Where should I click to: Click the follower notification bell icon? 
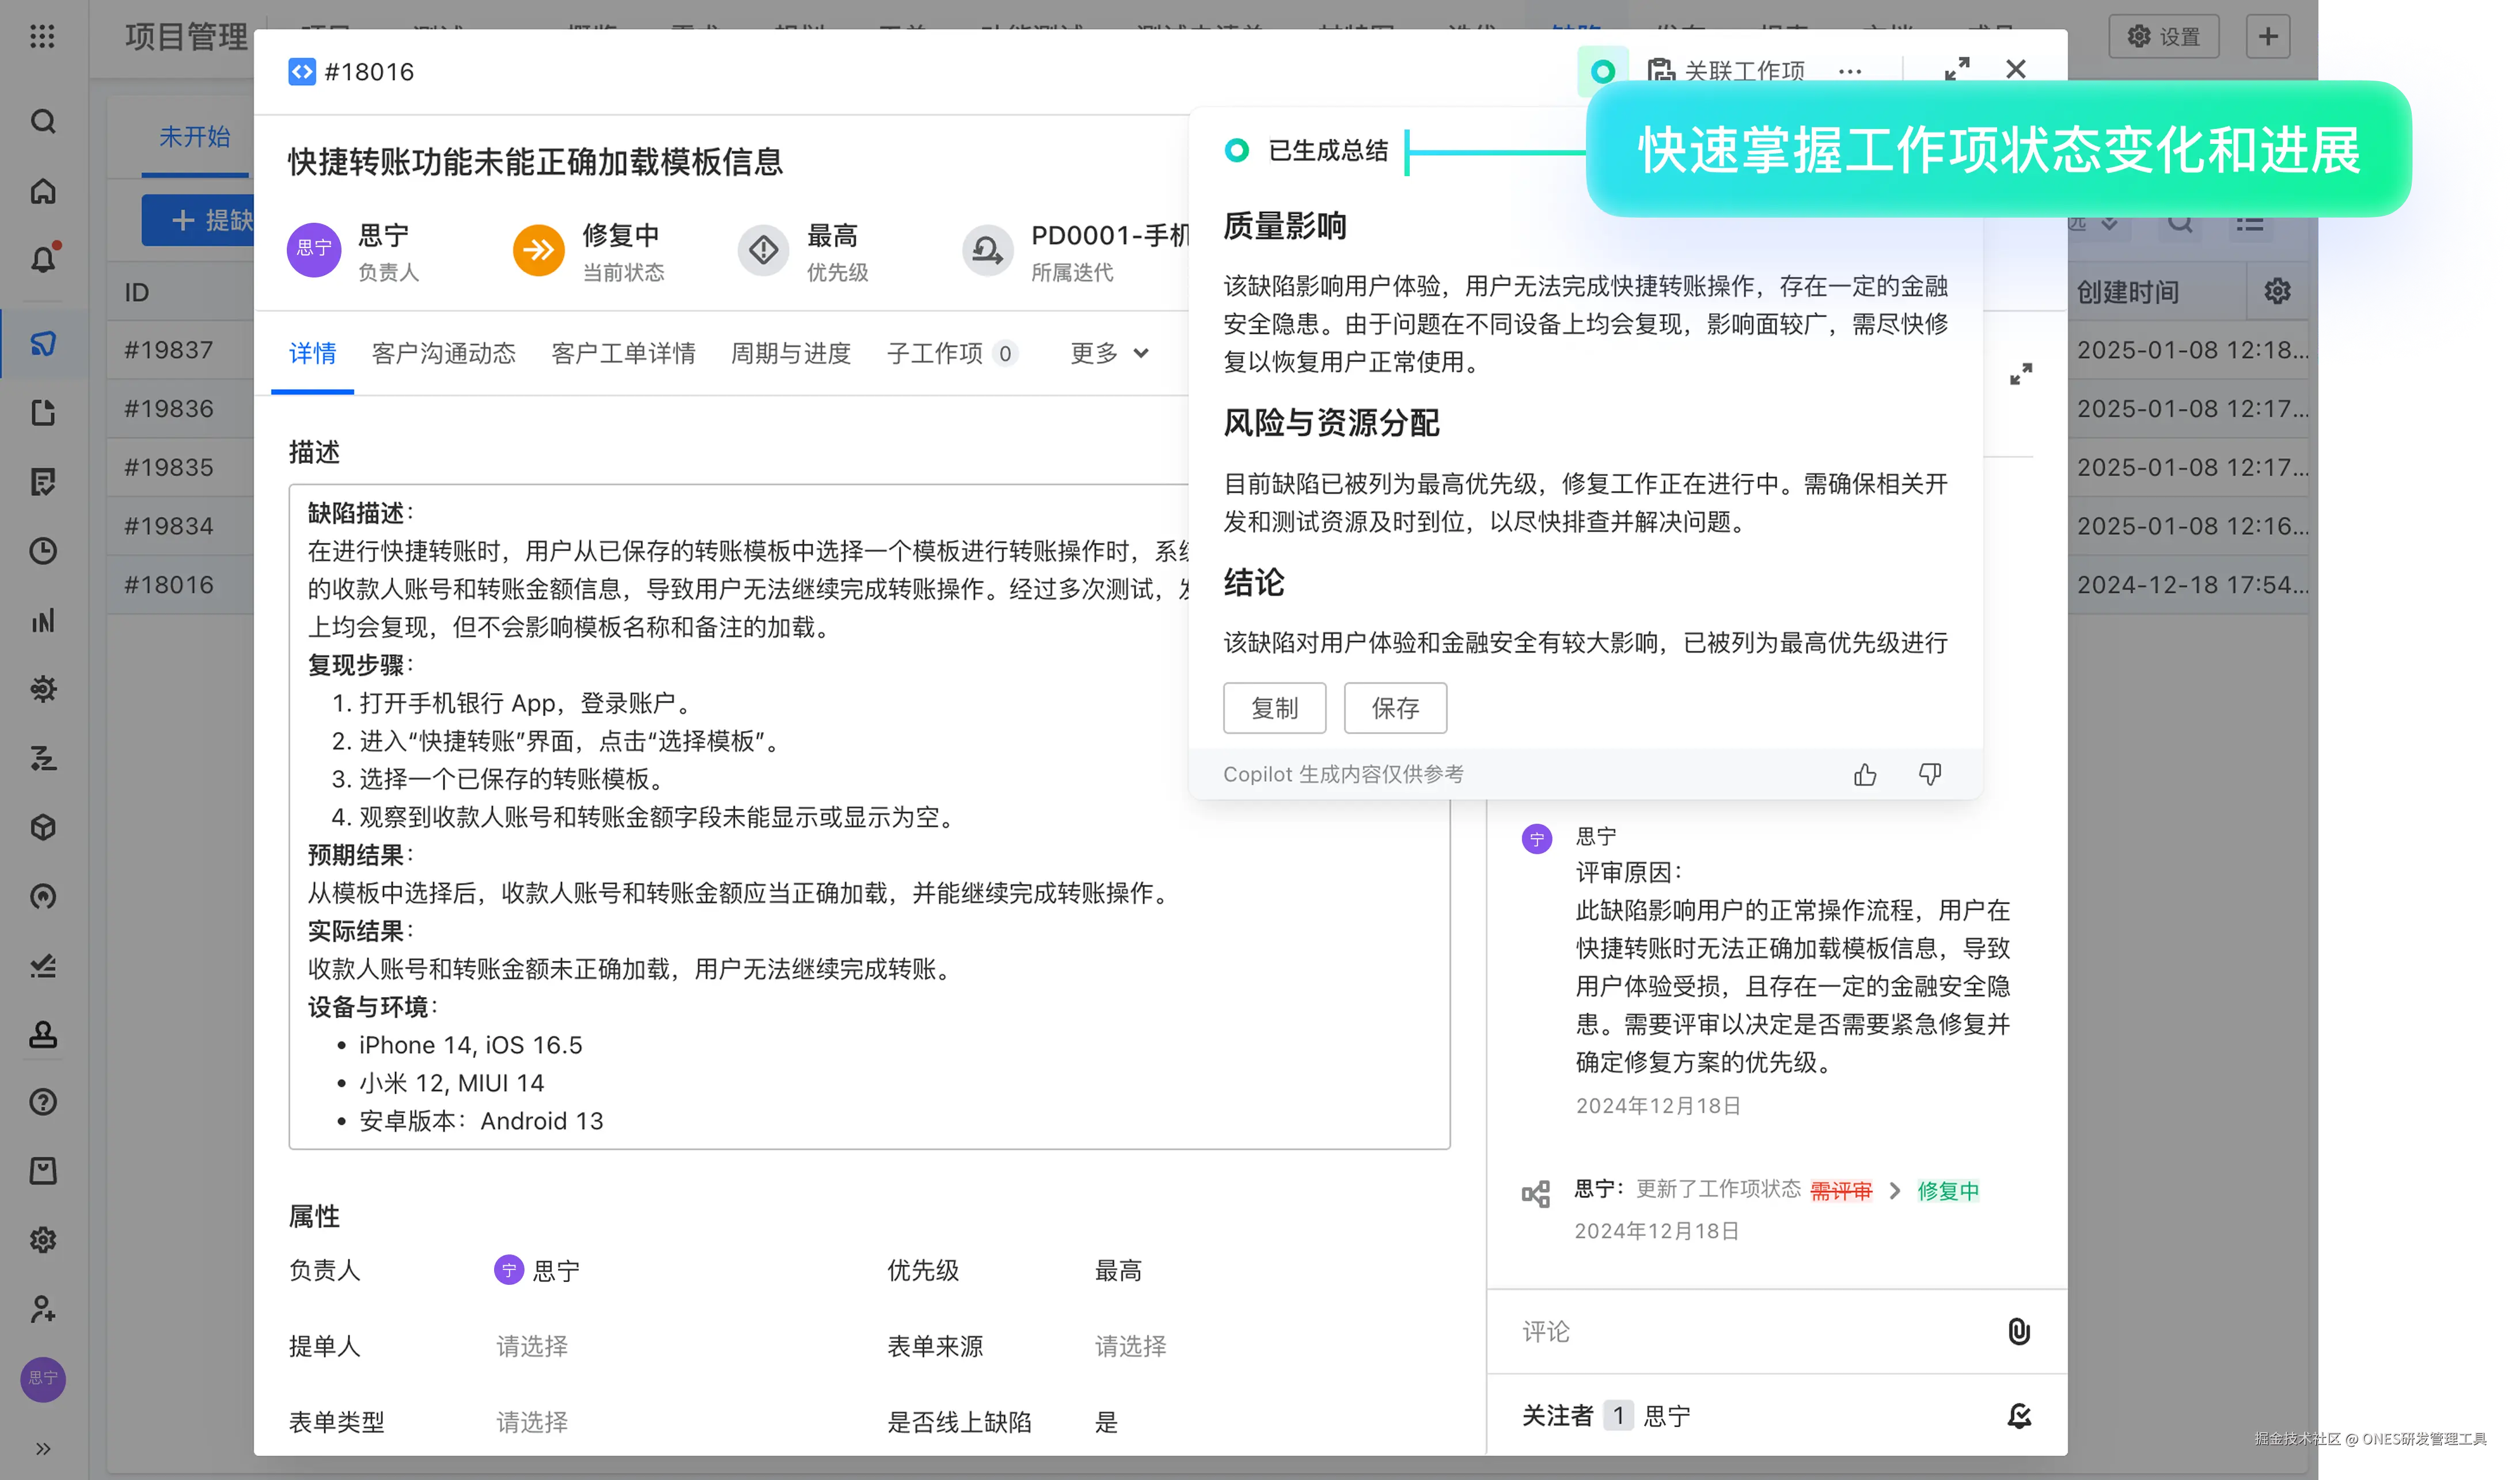(2018, 1415)
